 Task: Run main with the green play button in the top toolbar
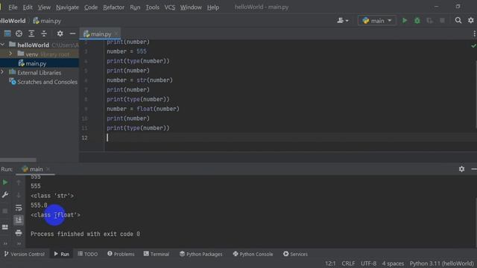tap(405, 21)
